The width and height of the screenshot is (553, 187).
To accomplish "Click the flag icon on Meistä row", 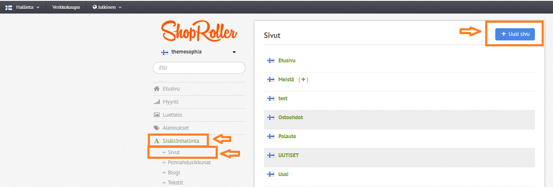I will pyautogui.click(x=271, y=80).
